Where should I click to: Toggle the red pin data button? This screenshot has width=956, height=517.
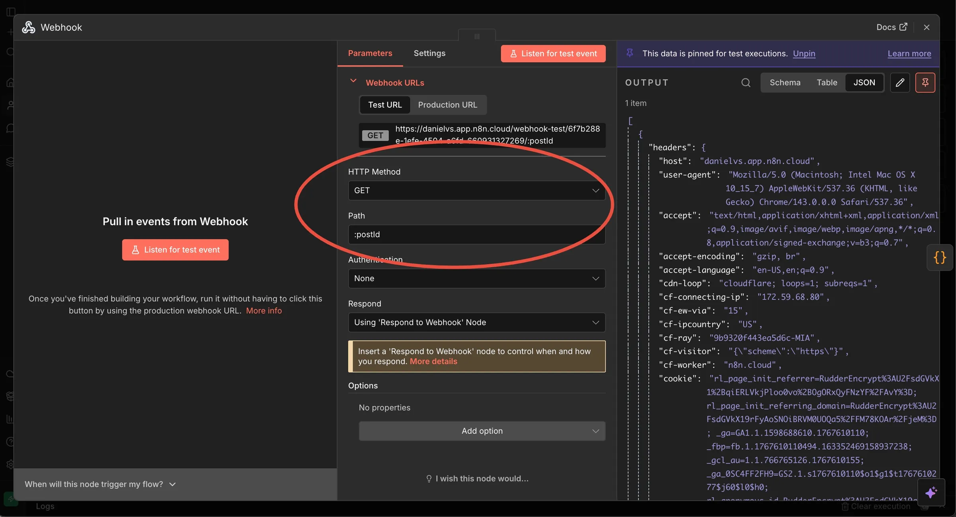tap(925, 83)
